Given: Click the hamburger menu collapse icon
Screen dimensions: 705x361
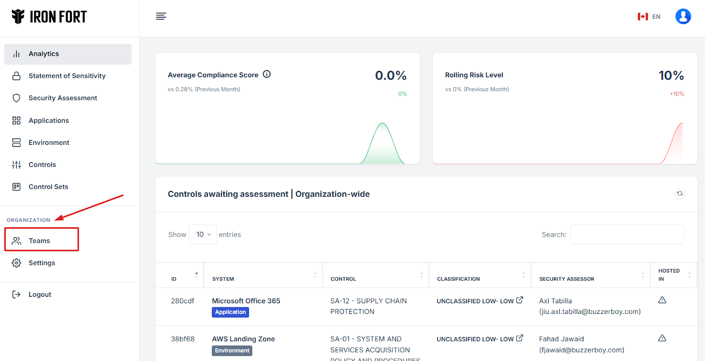Looking at the screenshot, I should (161, 16).
